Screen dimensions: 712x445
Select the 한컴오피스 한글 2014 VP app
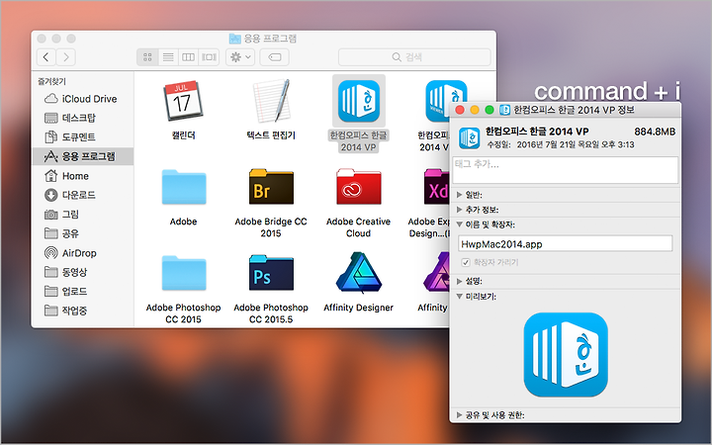(x=359, y=101)
